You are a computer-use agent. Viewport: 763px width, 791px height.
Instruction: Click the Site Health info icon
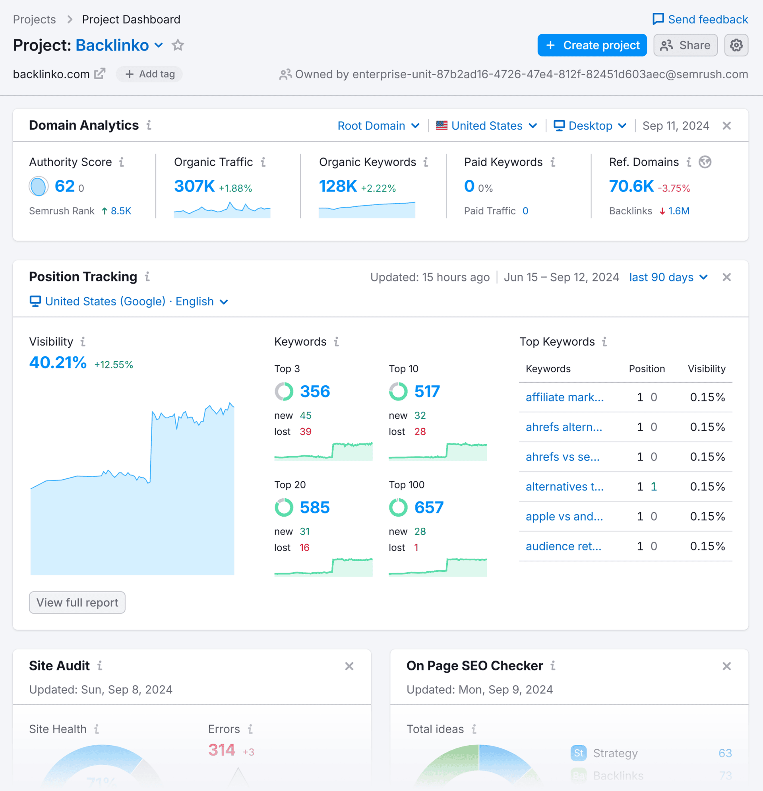pyautogui.click(x=97, y=729)
